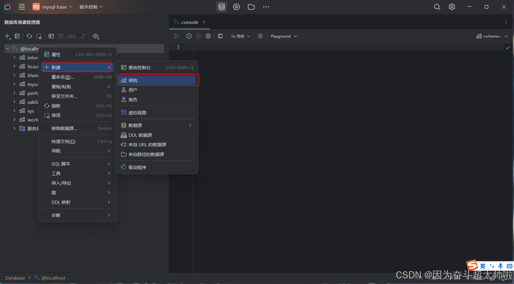Expand the sys schema node
The height and width of the screenshot is (284, 514).
click(14, 111)
